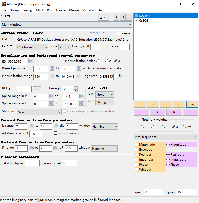Select Cr2O3 group in the list
Image resolution: width=199 pixels, height=203 pixels.
[144, 21]
